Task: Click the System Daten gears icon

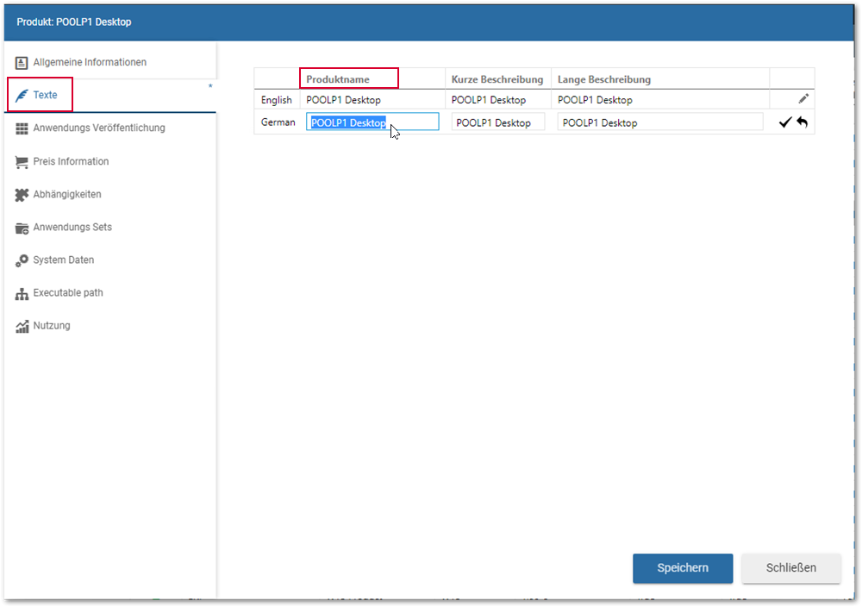Action: point(22,260)
